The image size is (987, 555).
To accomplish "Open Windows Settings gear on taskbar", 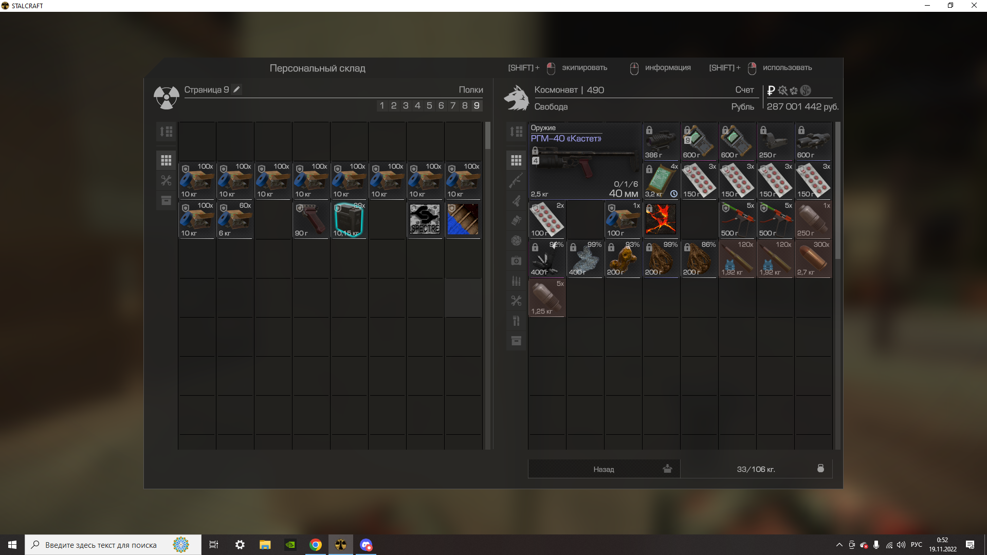I will (240, 545).
